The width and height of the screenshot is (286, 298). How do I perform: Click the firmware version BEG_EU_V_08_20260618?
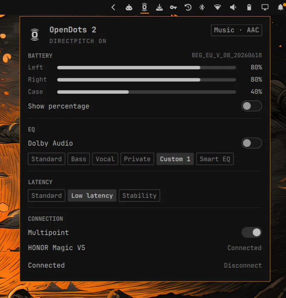click(227, 55)
